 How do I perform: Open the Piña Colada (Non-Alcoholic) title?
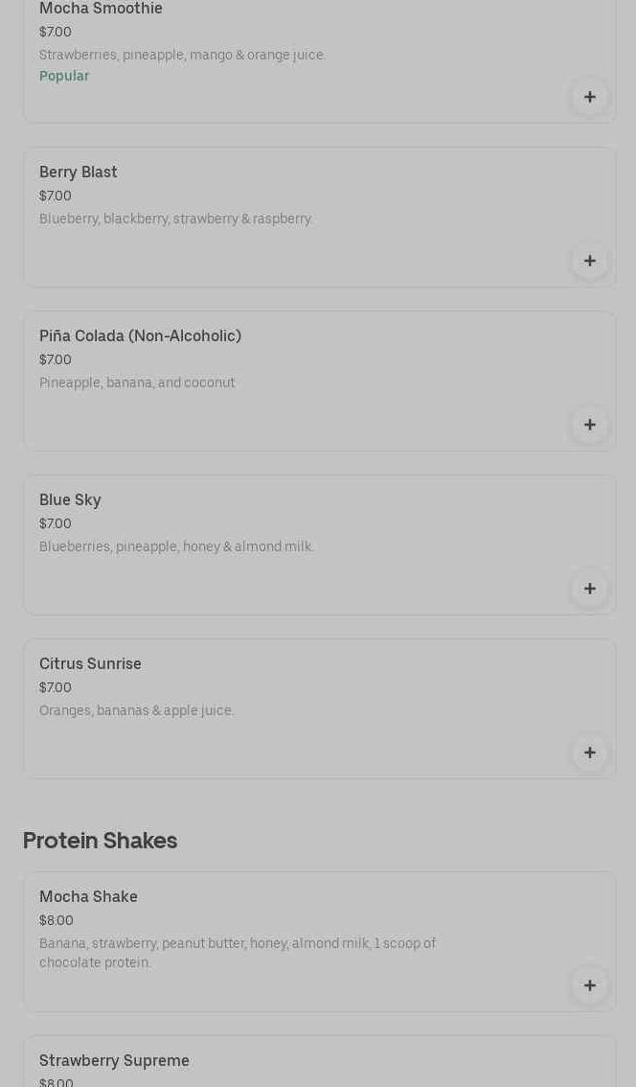pos(140,336)
